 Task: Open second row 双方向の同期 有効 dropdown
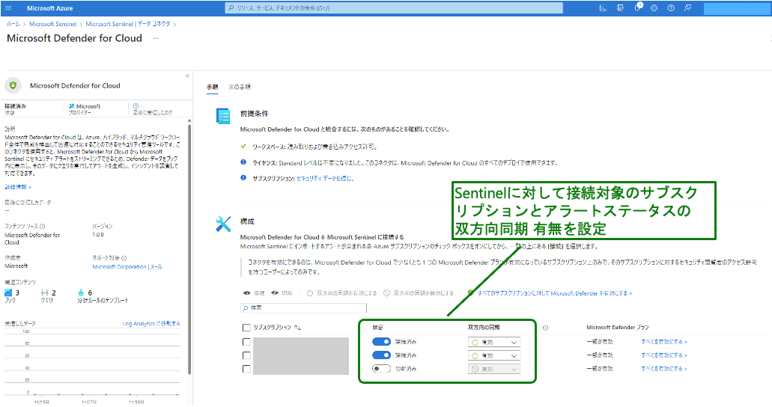click(493, 355)
